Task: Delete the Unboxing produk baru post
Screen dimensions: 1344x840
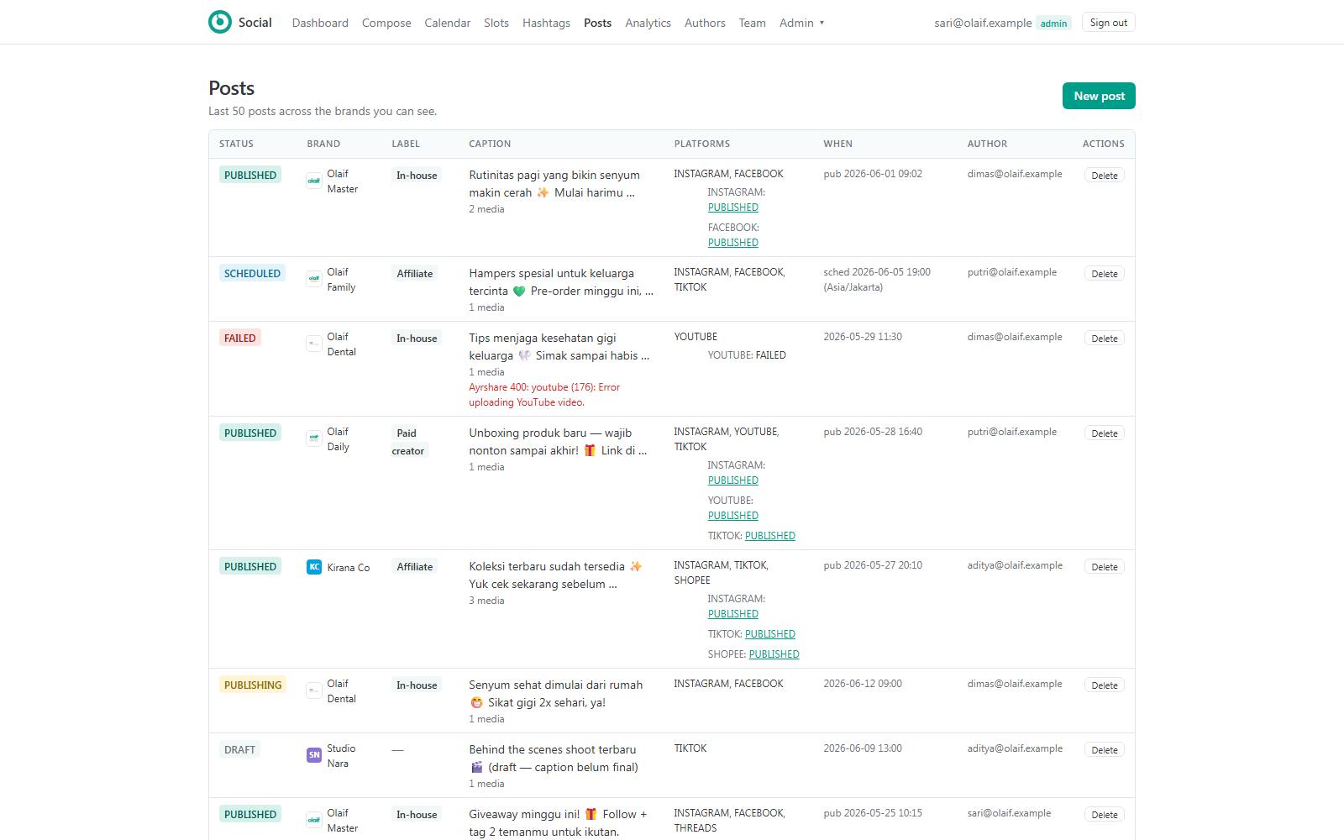Action: point(1105,433)
